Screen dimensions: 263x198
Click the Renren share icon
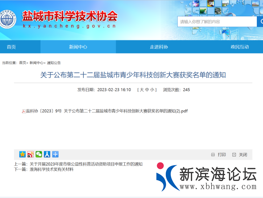(x=47, y=154)
